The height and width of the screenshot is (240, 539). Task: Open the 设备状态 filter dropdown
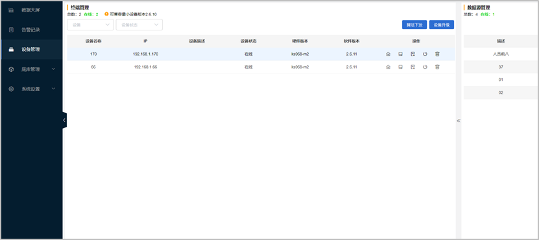pos(139,25)
